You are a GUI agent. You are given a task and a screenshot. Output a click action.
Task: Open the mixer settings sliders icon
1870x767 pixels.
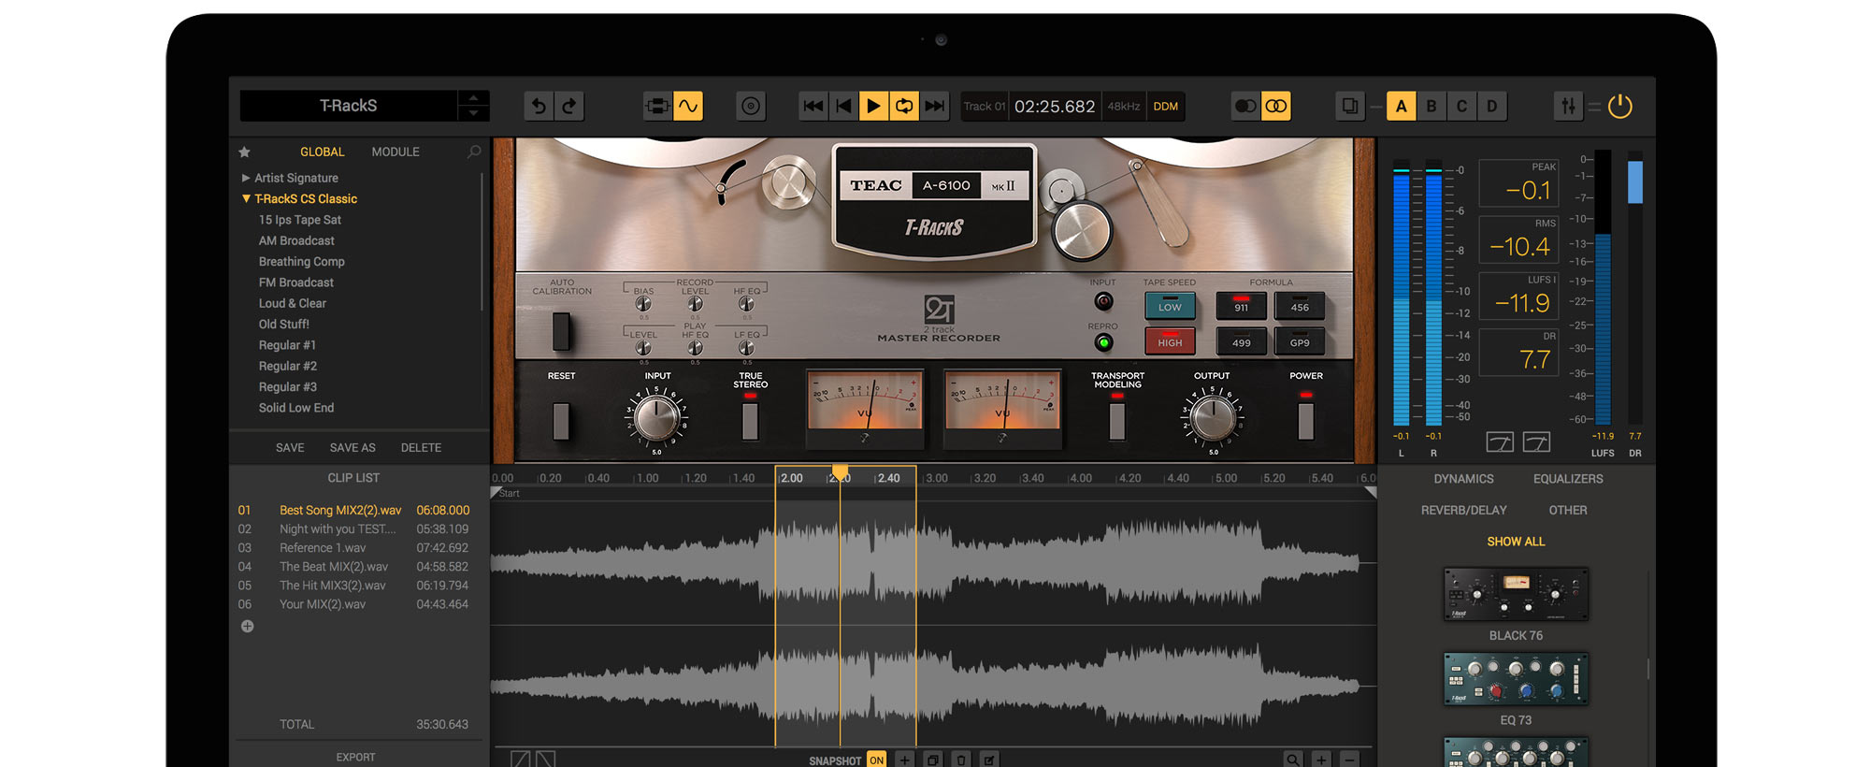coord(1568,107)
